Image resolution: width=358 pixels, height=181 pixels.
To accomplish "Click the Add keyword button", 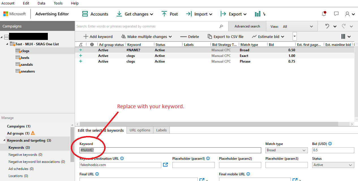I will click(x=98, y=37).
